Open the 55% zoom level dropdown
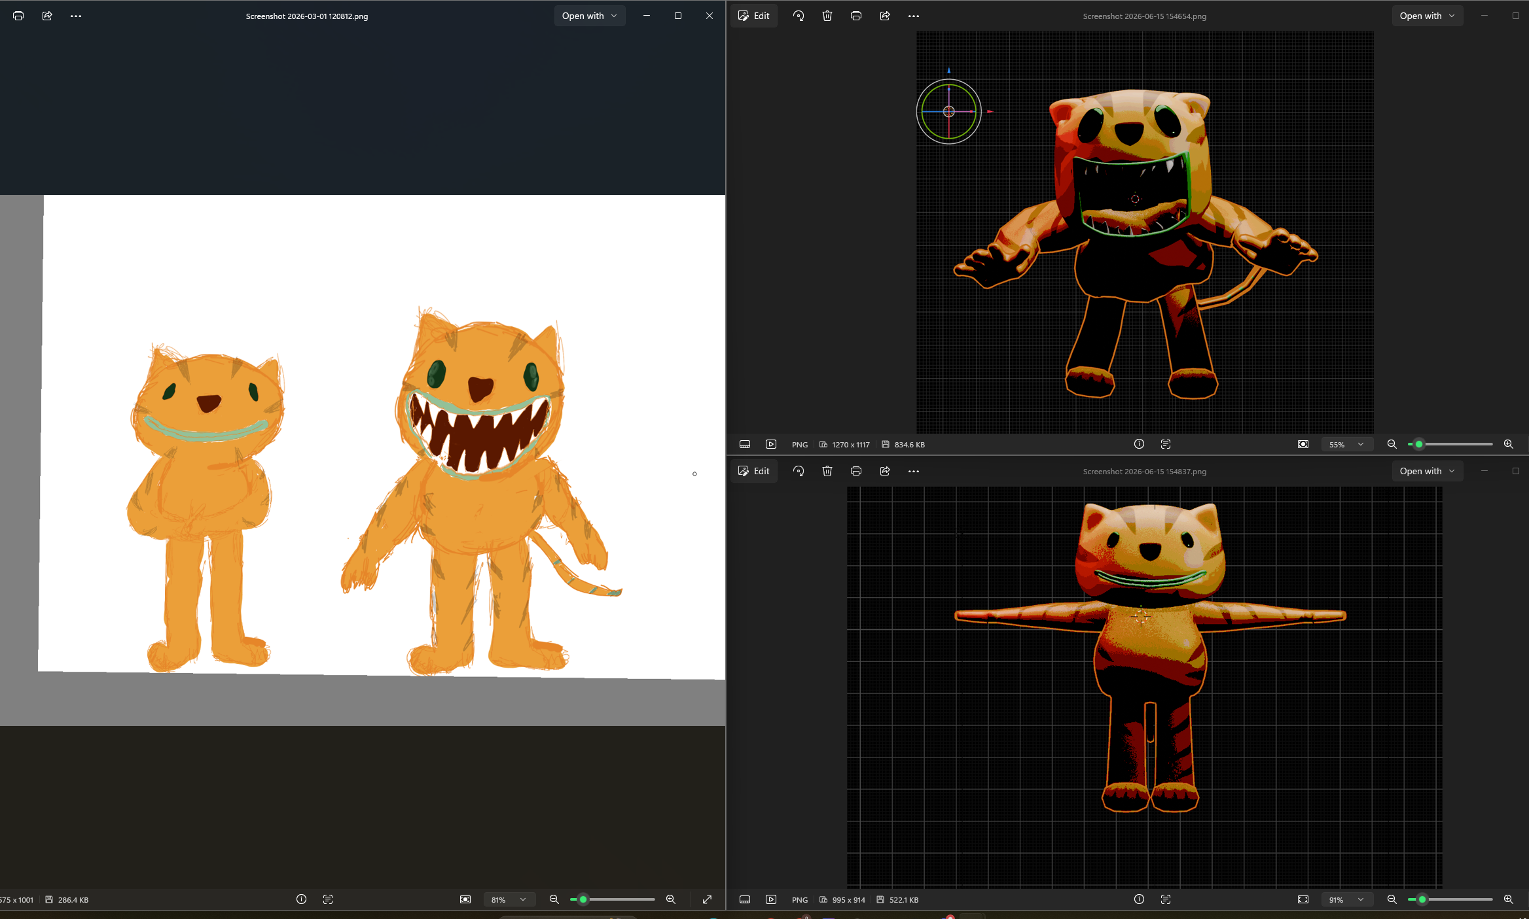The width and height of the screenshot is (1529, 919). (1346, 444)
